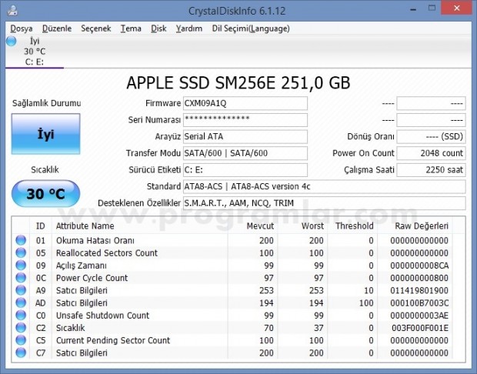Screen dimensions: 477x374
Task: Minimize the CrystalDiskInfo window
Action: coord(413,9)
